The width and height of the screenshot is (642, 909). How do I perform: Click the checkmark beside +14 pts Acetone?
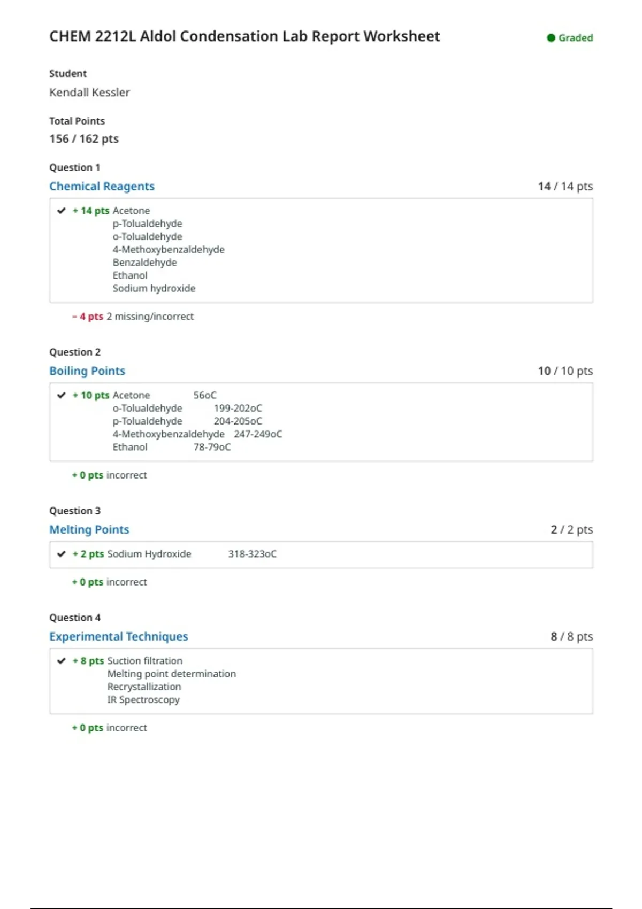point(62,211)
